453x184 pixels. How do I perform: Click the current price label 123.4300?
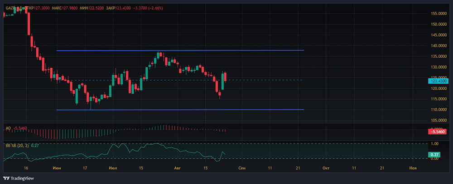(x=438, y=81)
